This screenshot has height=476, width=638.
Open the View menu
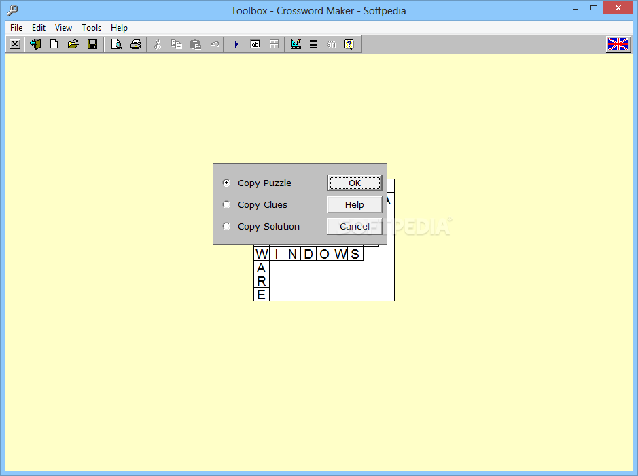click(x=63, y=28)
